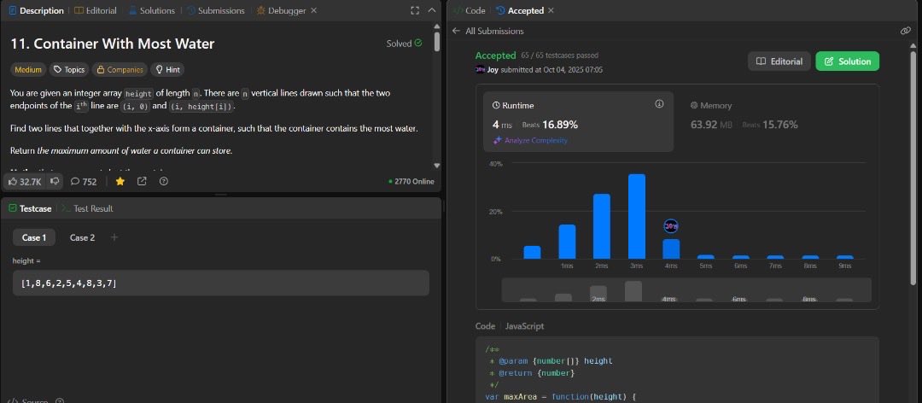Select the Testcase tab

pos(30,208)
